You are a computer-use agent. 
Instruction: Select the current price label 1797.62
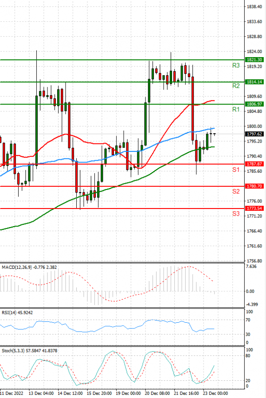pos(254,134)
